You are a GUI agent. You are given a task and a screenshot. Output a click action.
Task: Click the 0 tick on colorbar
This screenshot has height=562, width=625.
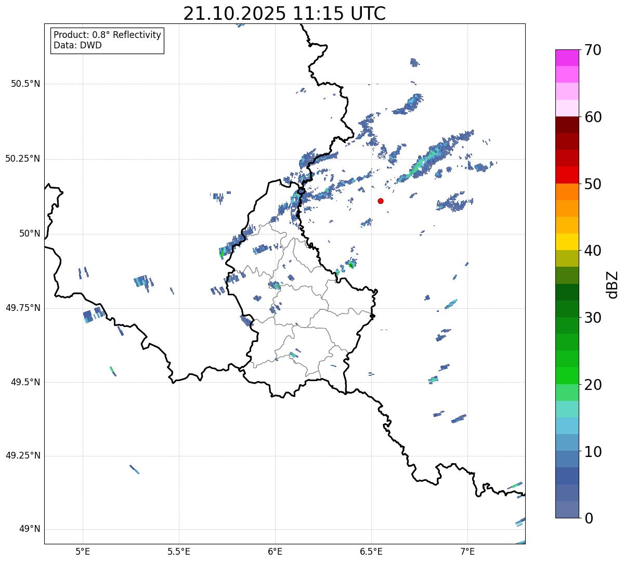589,518
